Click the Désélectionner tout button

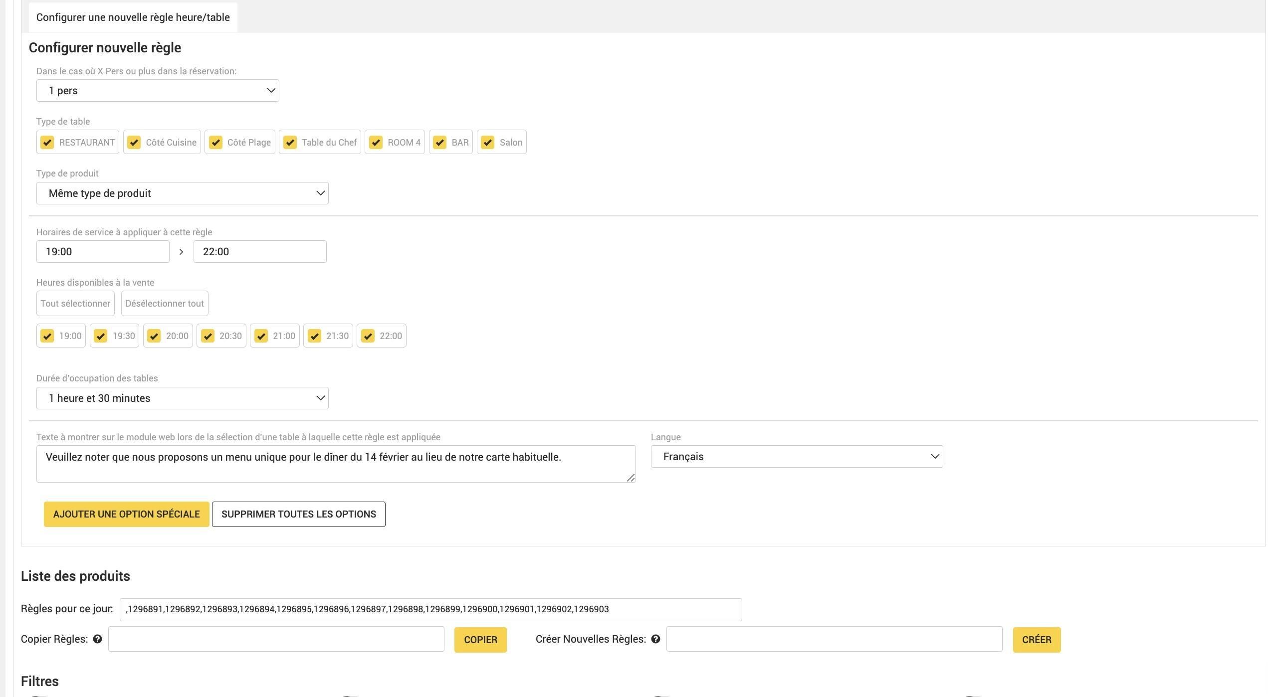click(x=165, y=304)
